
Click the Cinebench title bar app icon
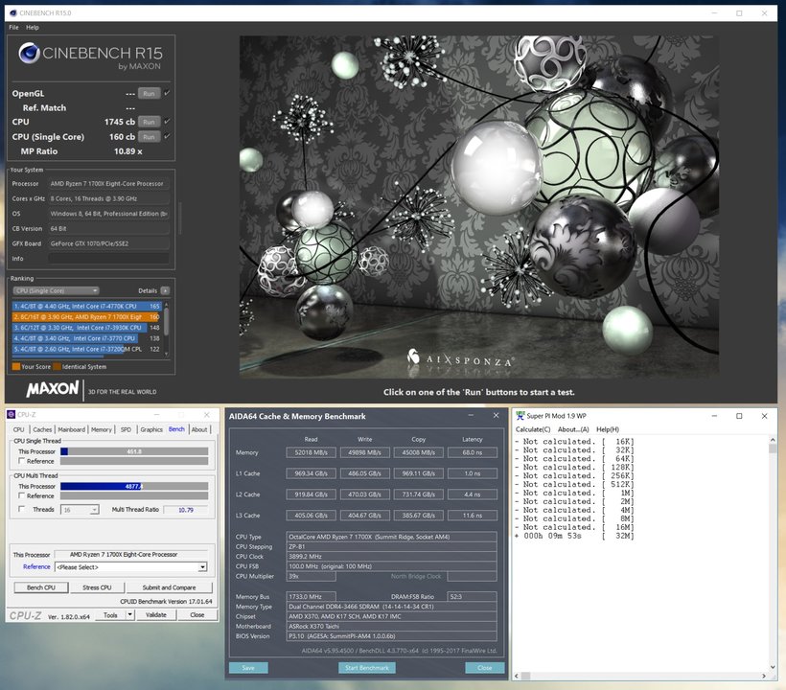(x=13, y=13)
